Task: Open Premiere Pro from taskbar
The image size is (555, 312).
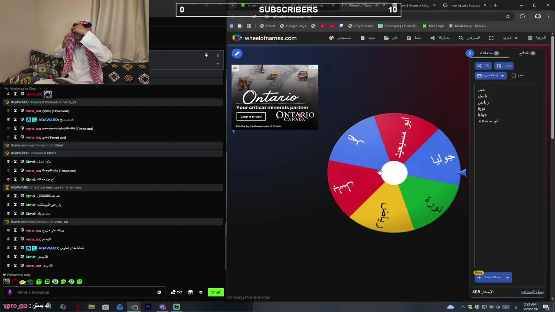Action: 148,307
